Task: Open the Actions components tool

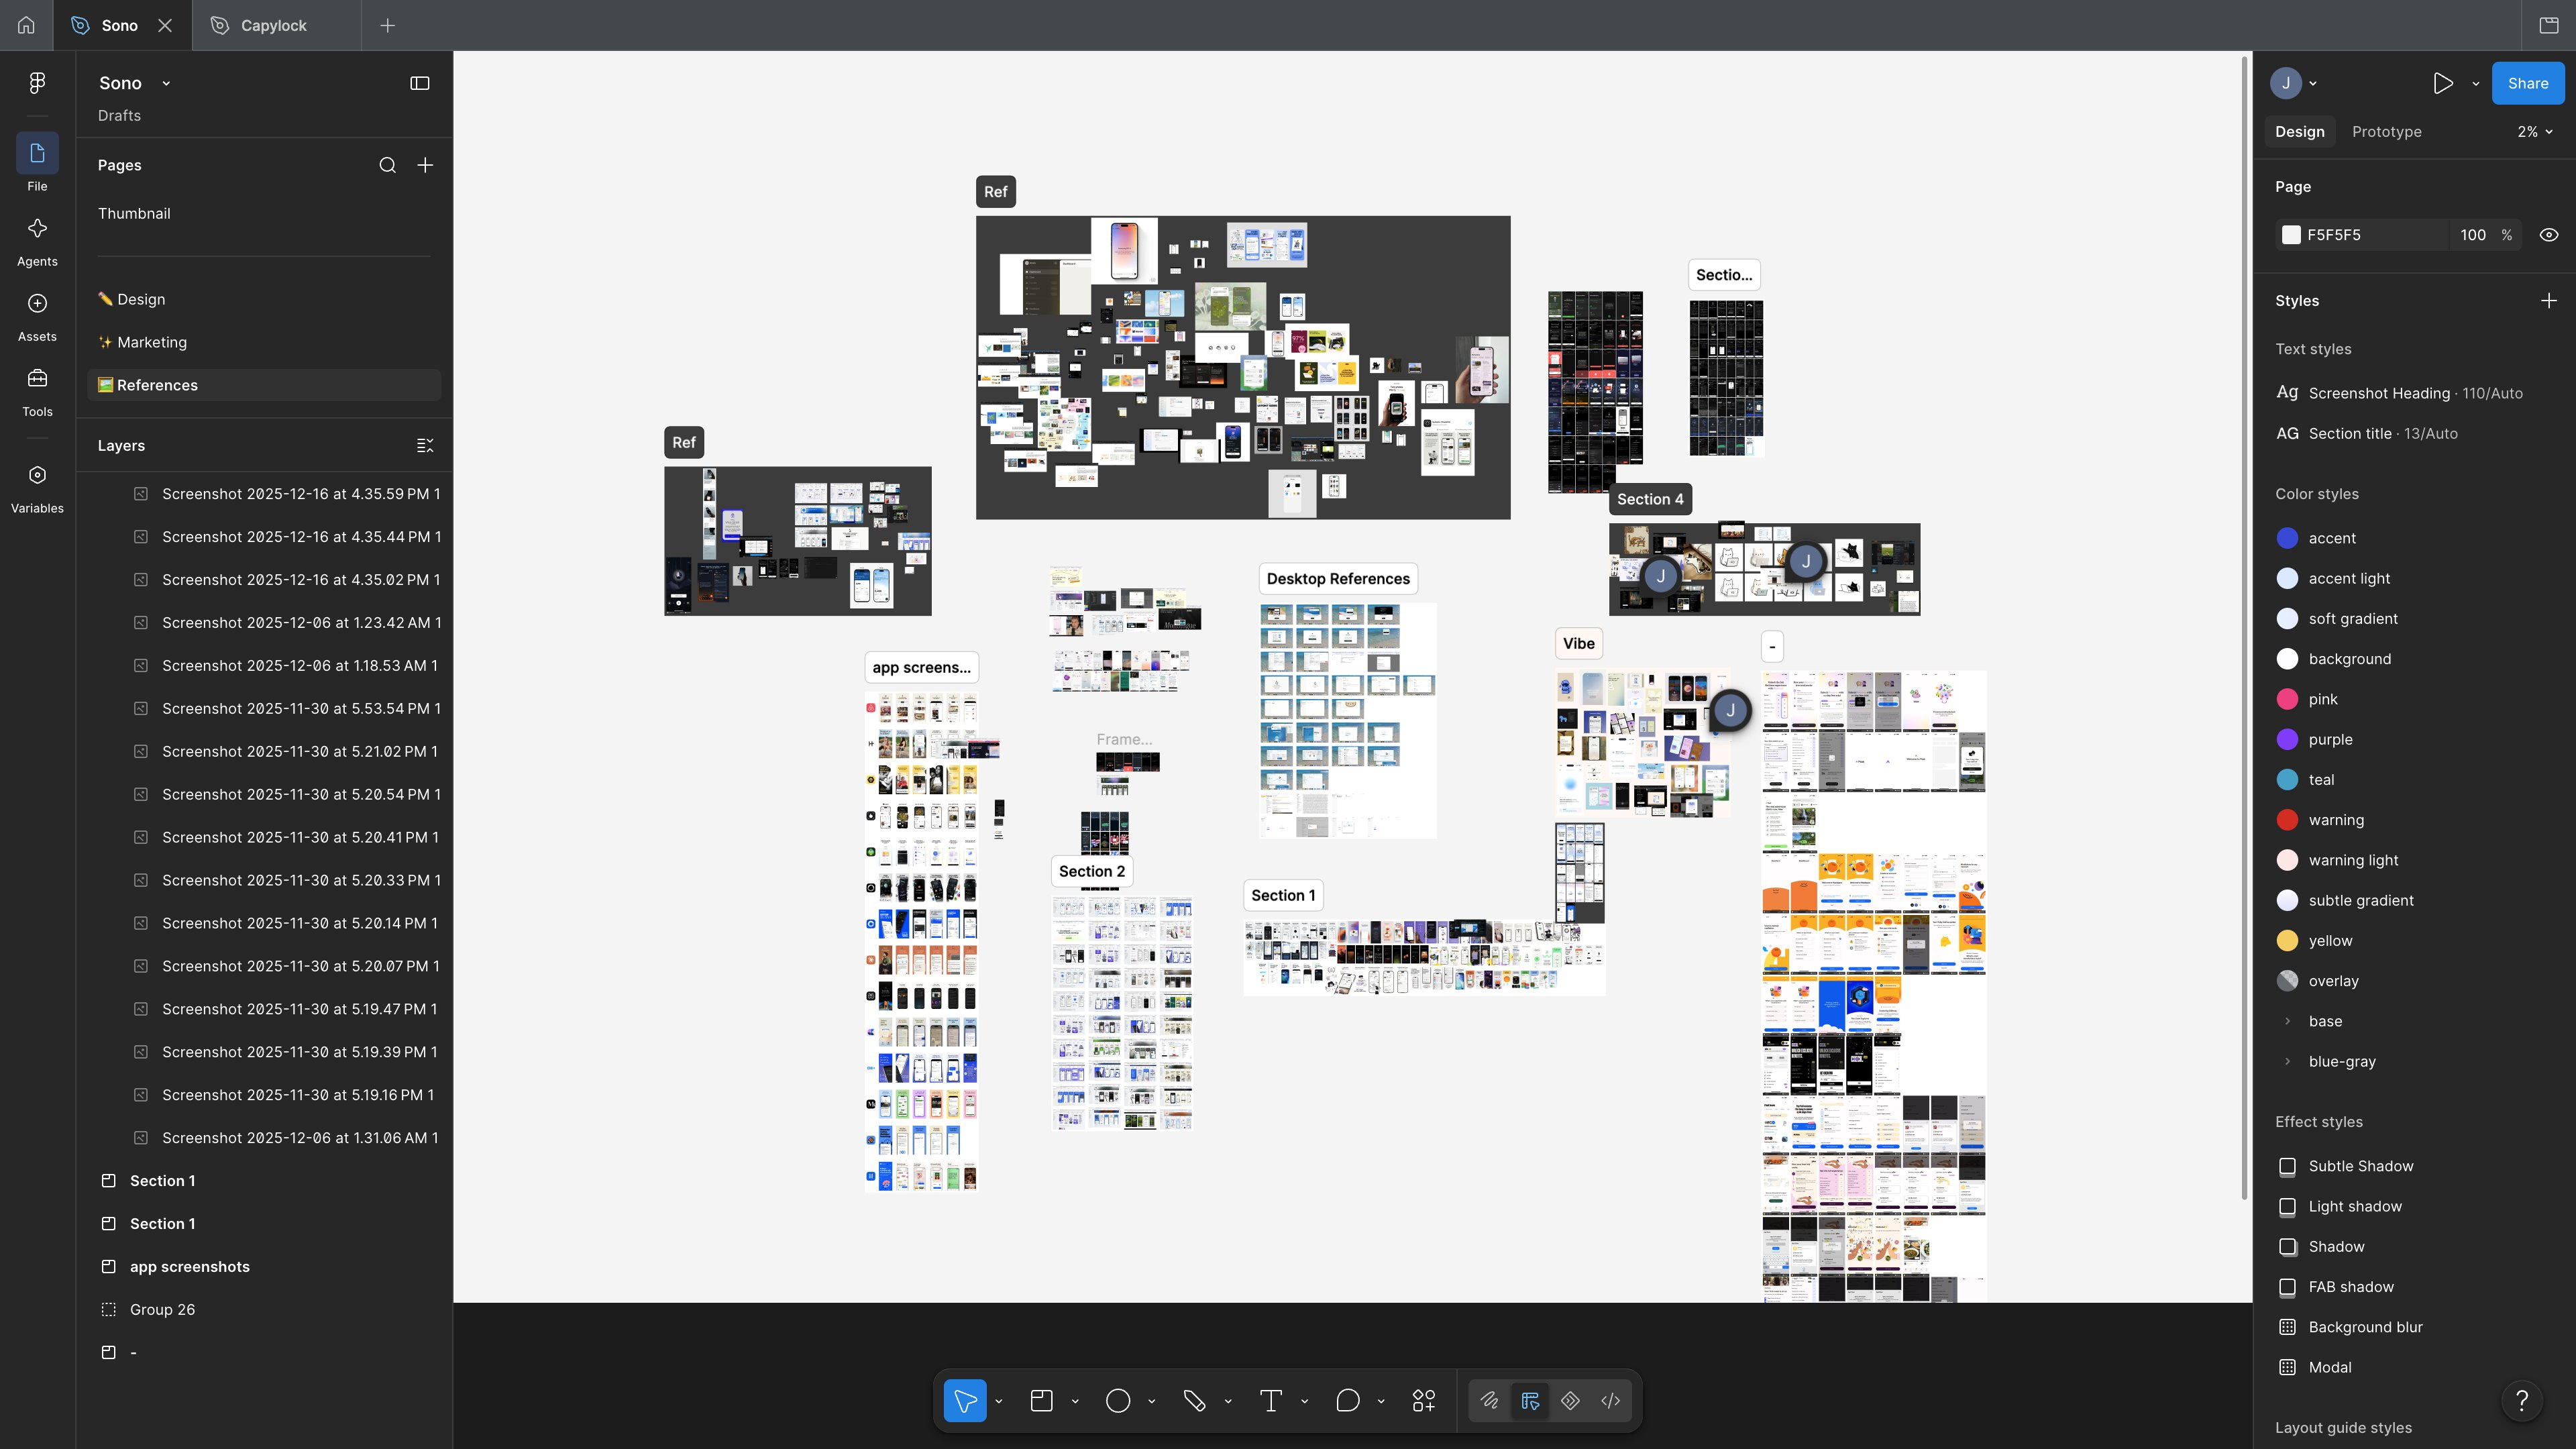Action: pyautogui.click(x=1424, y=1400)
